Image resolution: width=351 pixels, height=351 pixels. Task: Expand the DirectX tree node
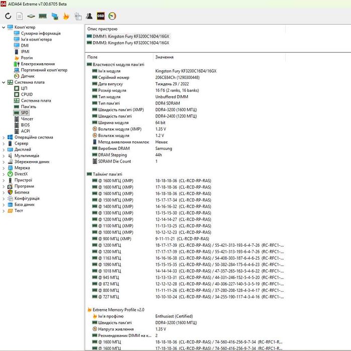pos(4,174)
